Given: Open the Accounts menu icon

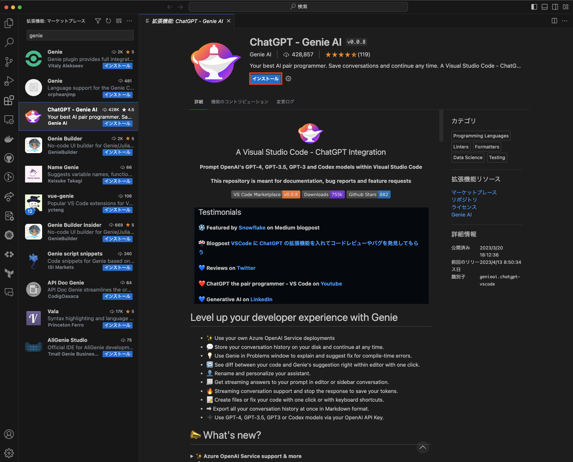Looking at the screenshot, I should [9, 434].
